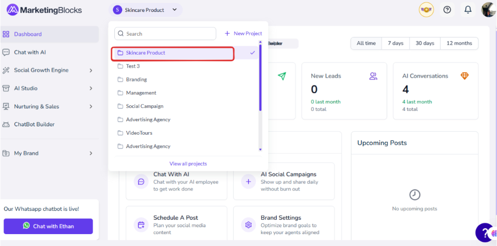Click the gold rewards badge icon
The height and width of the screenshot is (246, 497).
tap(426, 9)
